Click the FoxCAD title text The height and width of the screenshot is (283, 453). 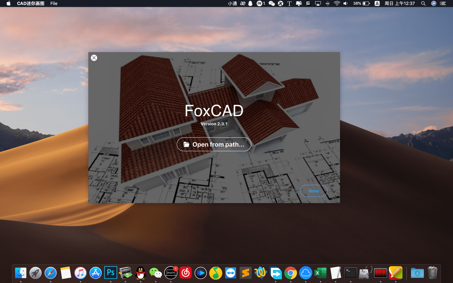coord(214,111)
